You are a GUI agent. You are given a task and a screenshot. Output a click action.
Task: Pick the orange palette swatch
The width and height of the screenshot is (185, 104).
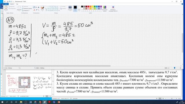pos(90,7)
